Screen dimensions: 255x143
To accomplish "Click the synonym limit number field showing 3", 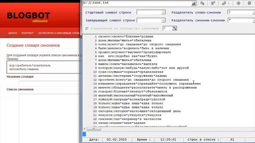I will 168,28.
